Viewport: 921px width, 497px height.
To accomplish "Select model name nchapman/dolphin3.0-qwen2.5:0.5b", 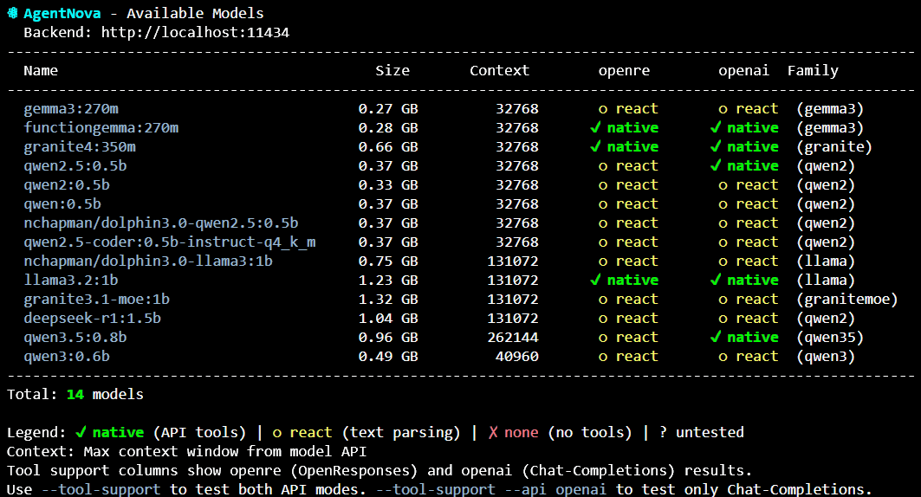I will point(161,223).
